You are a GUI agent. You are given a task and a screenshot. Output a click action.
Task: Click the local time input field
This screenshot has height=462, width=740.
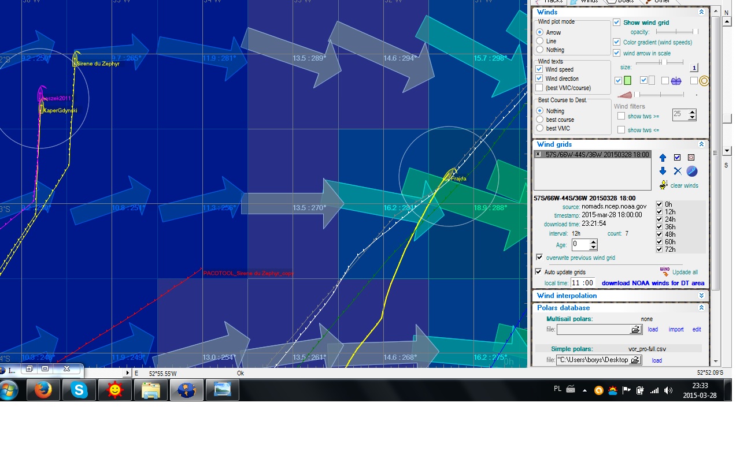pyautogui.click(x=583, y=283)
